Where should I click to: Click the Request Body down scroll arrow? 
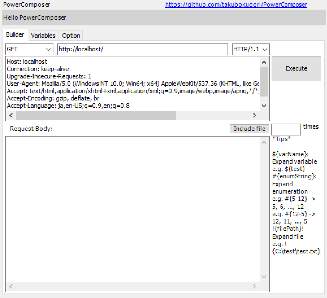(264, 277)
